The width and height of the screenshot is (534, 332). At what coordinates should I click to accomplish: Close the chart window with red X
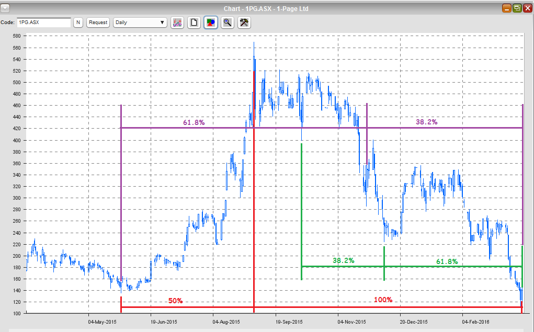(x=528, y=8)
